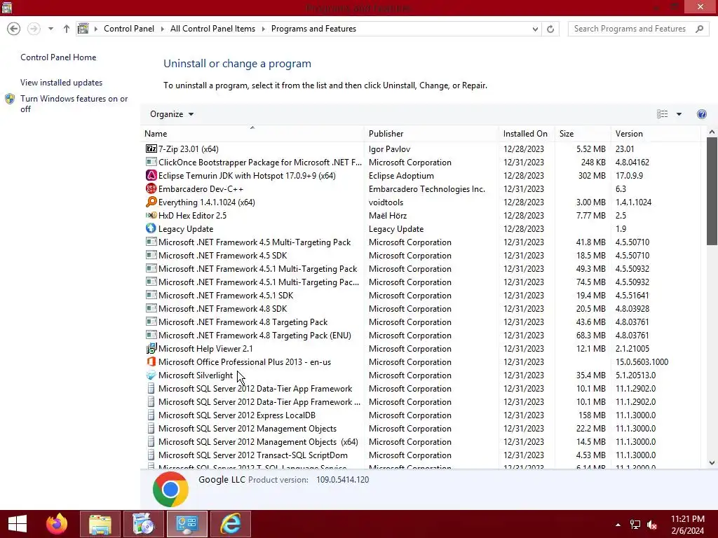718x538 pixels.
Task: Navigate to Control Panel breadcrumb
Action: tap(129, 29)
